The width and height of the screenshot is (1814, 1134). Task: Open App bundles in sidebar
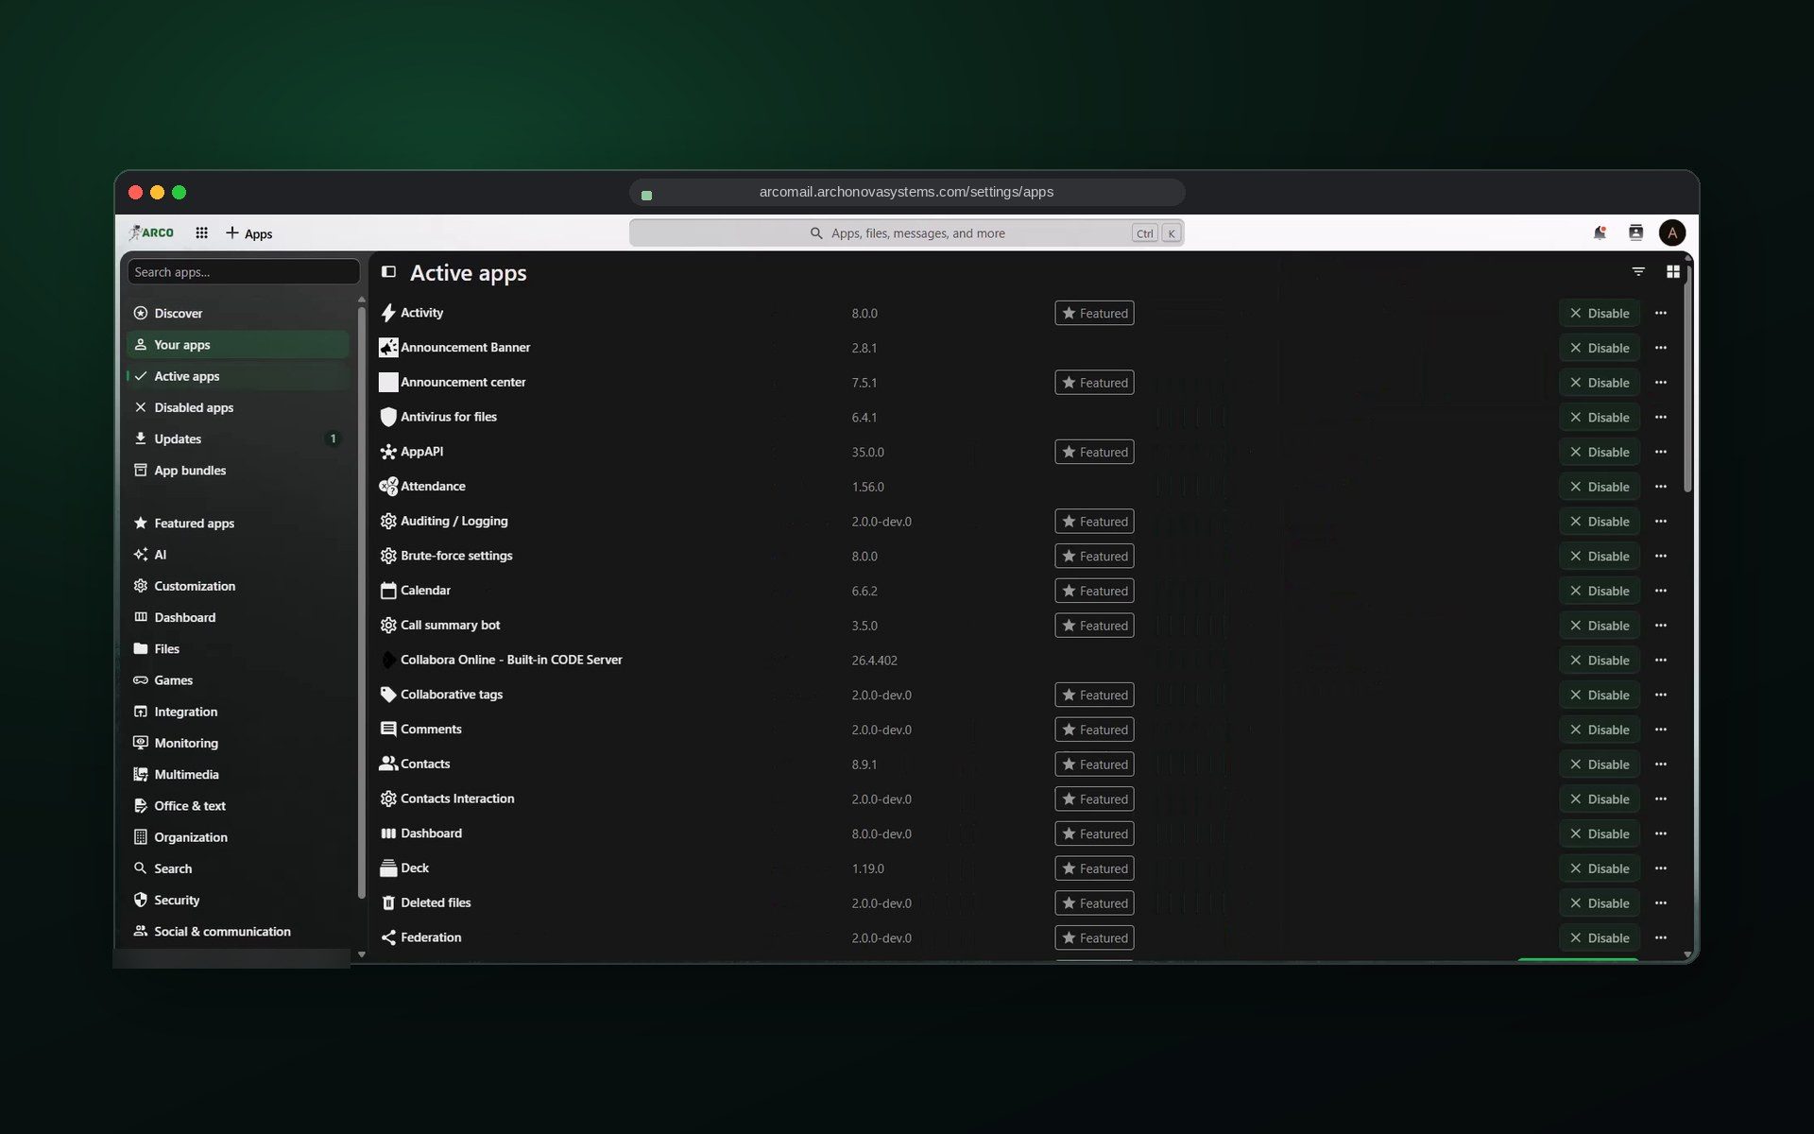[238, 470]
